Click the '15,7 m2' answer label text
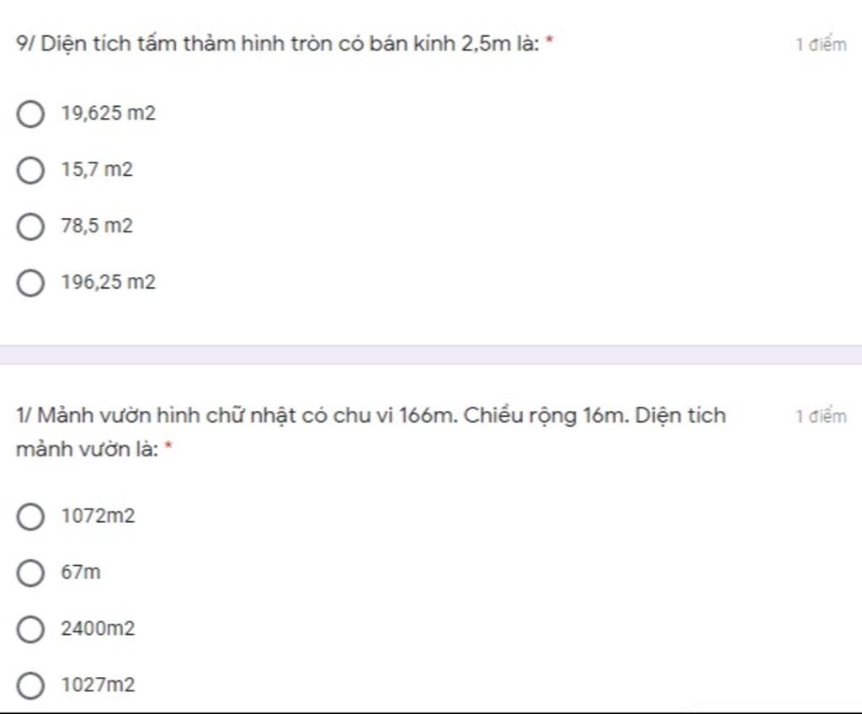Screen dimensions: 862x714 97,169
